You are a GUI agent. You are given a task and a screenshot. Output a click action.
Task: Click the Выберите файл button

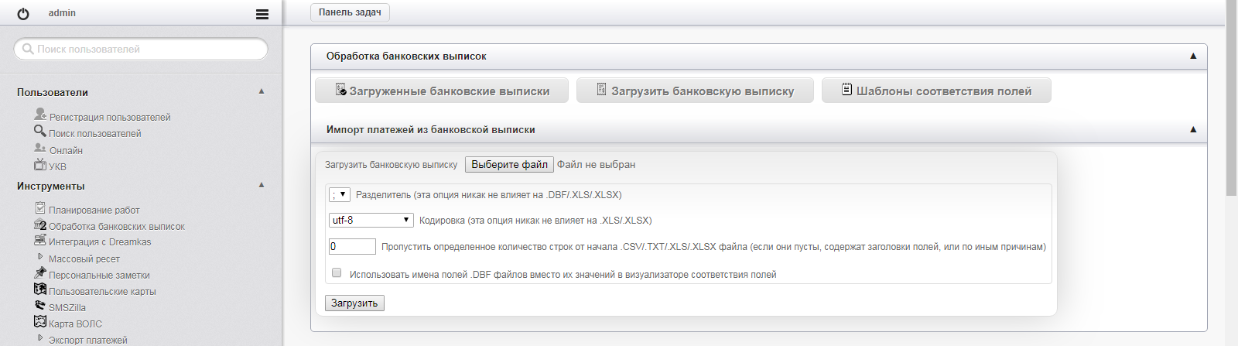[x=509, y=165]
